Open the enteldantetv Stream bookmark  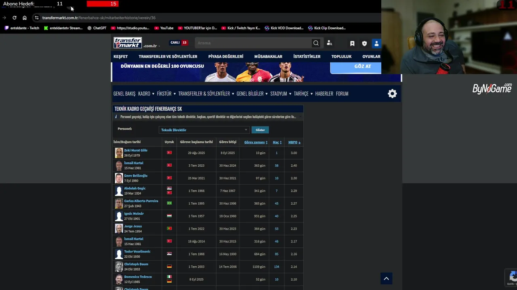(63, 28)
